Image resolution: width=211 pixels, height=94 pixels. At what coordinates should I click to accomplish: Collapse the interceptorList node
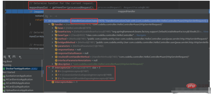click(49, 67)
